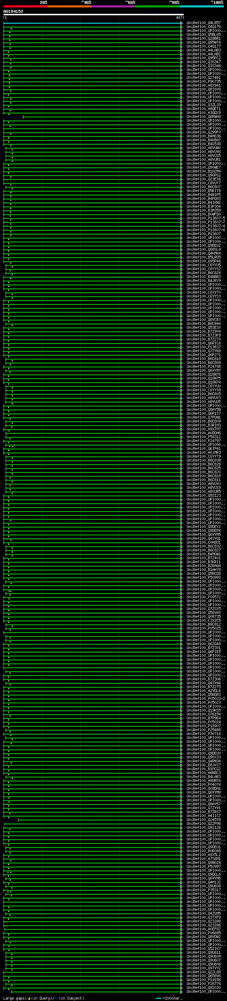Open hit UniRef100_Q95WT4
The width and height of the screenshot is (227, 1001).
coord(203,43)
